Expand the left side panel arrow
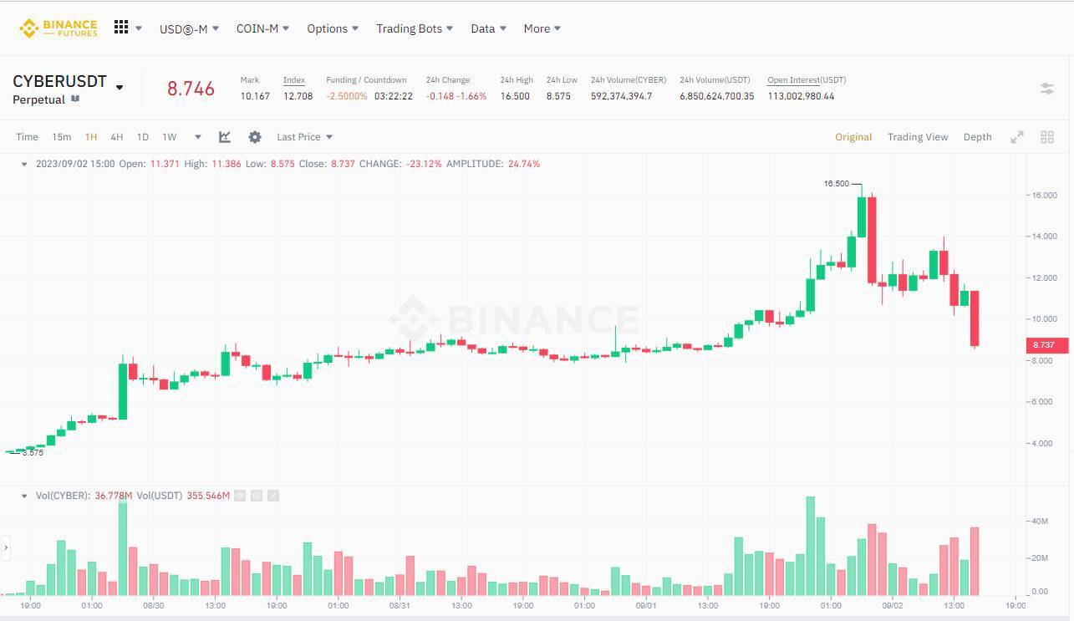 click(6, 548)
